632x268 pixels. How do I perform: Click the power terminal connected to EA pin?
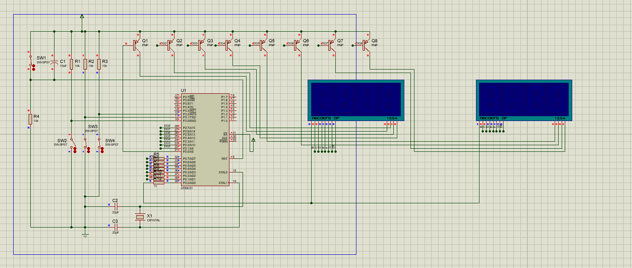click(x=253, y=140)
